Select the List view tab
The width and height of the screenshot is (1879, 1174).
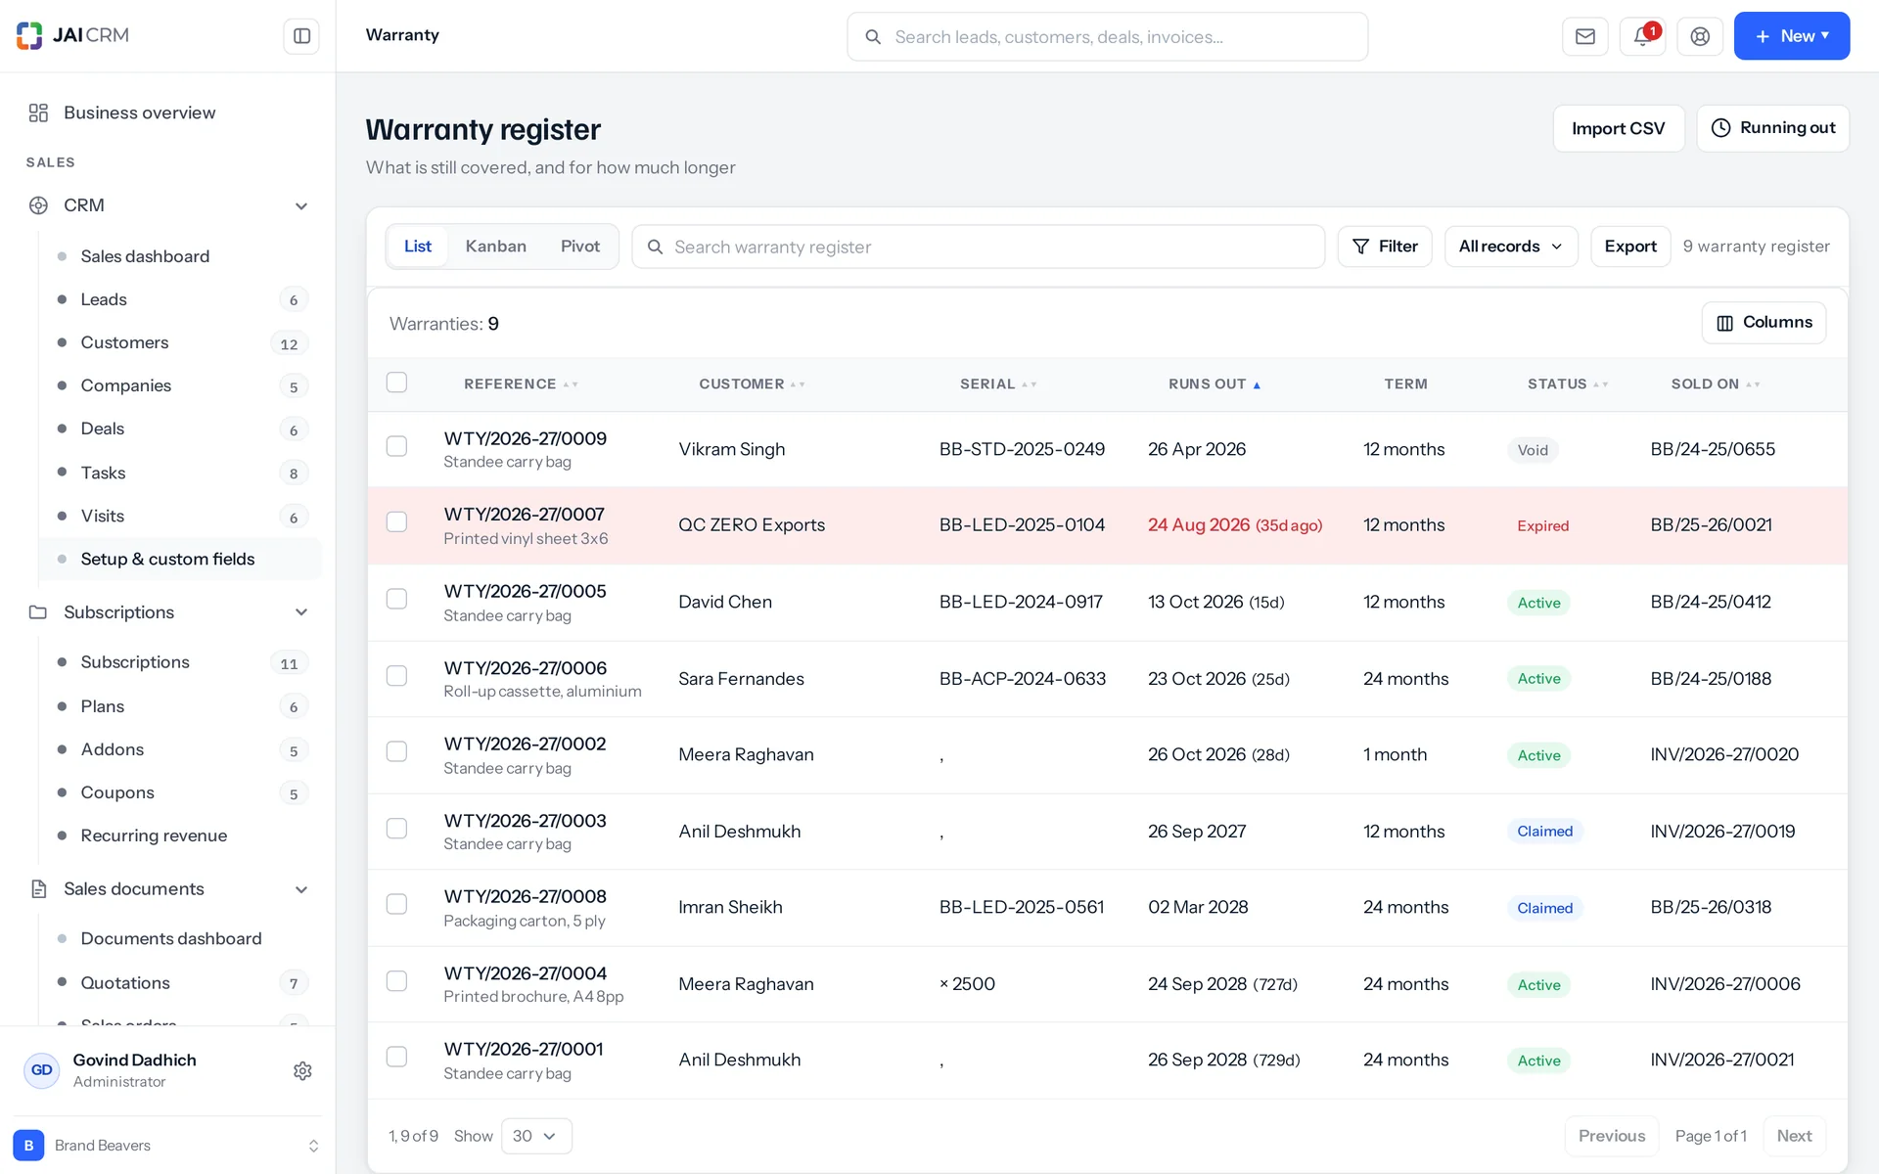coord(418,247)
